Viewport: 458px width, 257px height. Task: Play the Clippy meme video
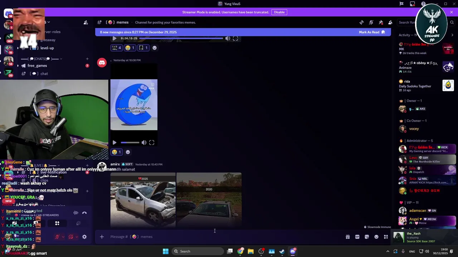(x=114, y=142)
